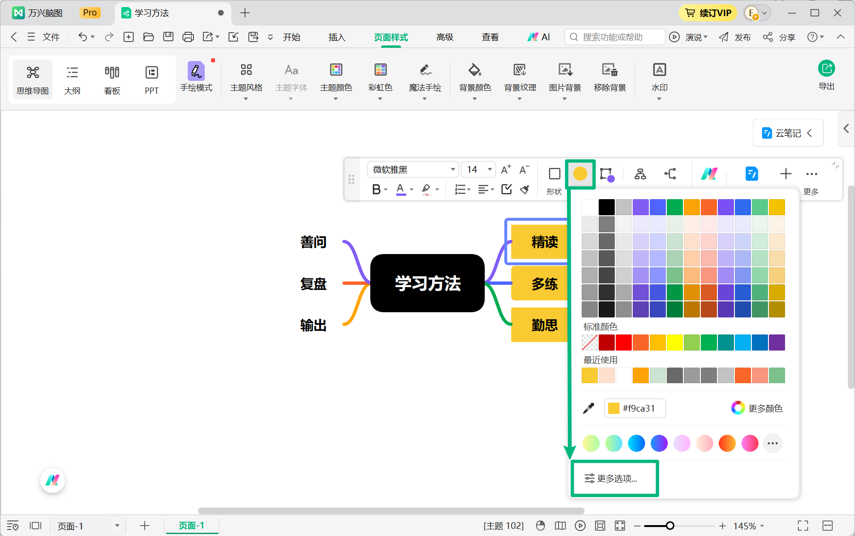855x536 pixels.
Task: Click the 续订VIP renewal button
Action: tap(708, 13)
